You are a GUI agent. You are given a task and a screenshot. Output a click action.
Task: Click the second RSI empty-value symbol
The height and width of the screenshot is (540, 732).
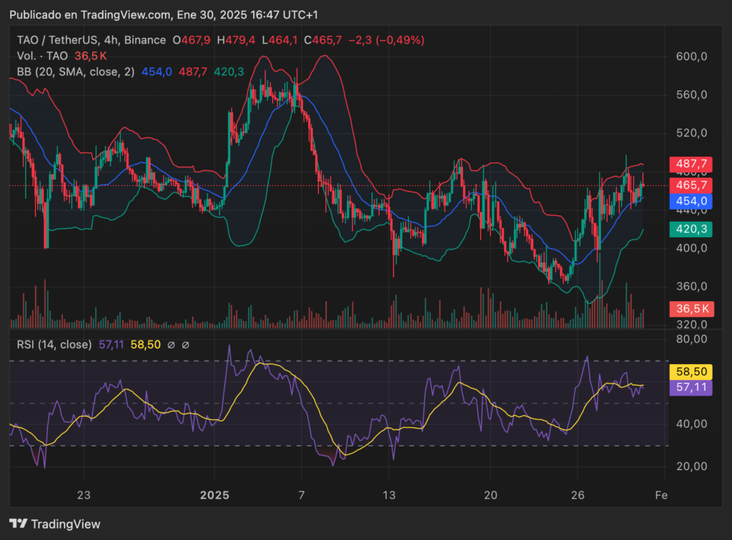(x=185, y=345)
